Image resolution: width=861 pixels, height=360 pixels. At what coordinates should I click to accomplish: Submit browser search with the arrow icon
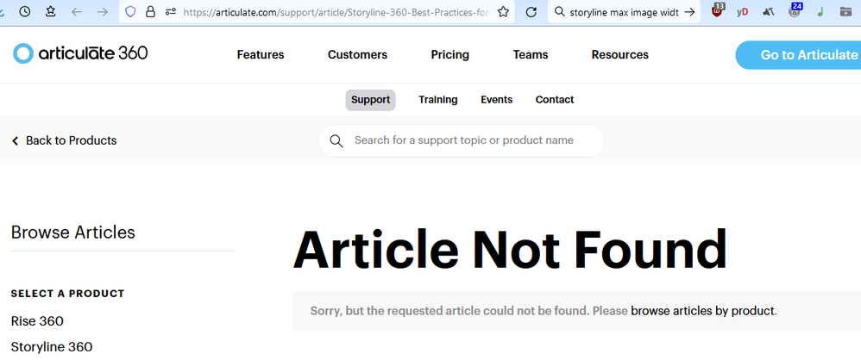click(x=690, y=11)
